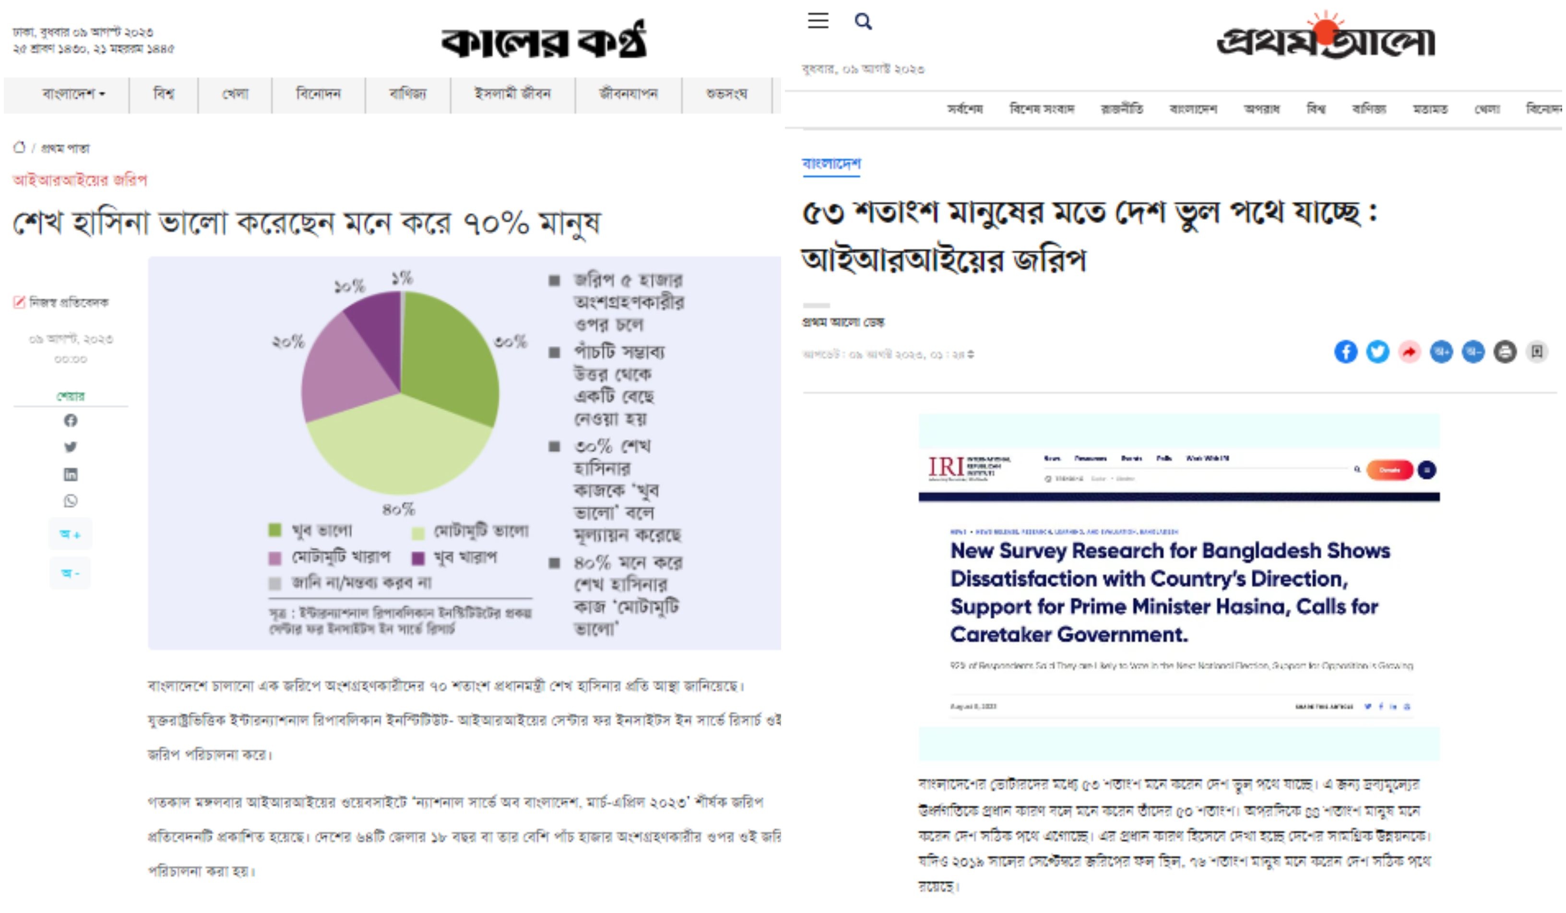Open বাণিজ্য tab in Kaler Kantho nav

(408, 94)
